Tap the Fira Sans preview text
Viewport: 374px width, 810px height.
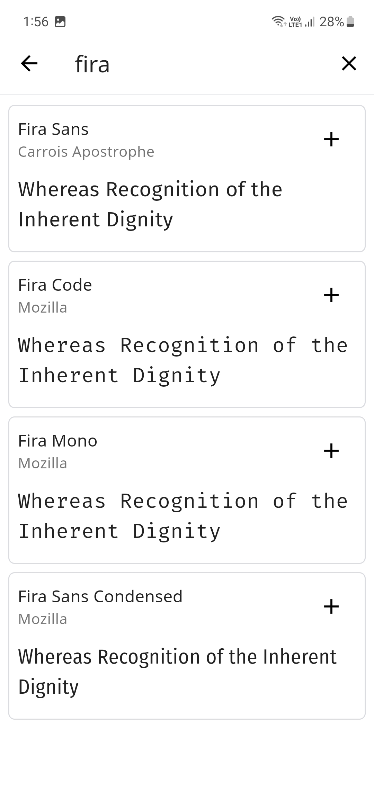click(x=150, y=204)
